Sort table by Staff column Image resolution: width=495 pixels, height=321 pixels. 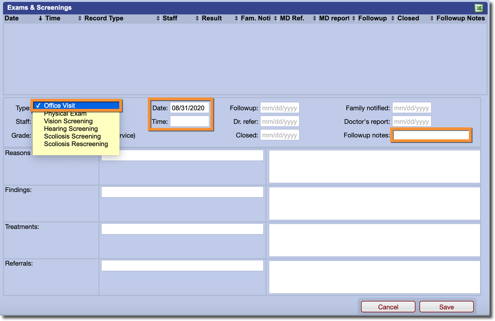(170, 18)
